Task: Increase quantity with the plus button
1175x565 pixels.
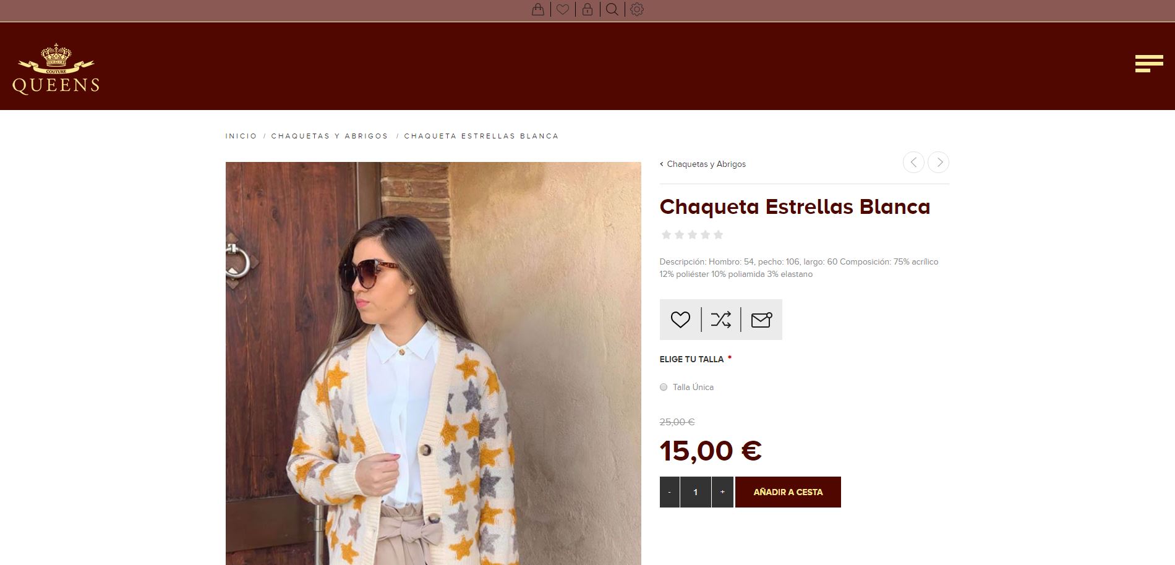Action: 722,492
